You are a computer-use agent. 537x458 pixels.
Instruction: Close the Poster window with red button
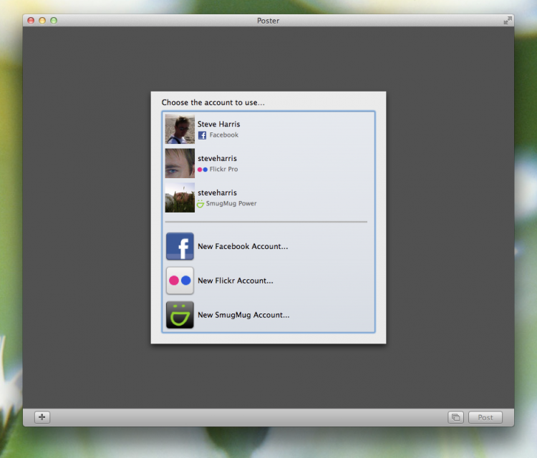point(31,21)
